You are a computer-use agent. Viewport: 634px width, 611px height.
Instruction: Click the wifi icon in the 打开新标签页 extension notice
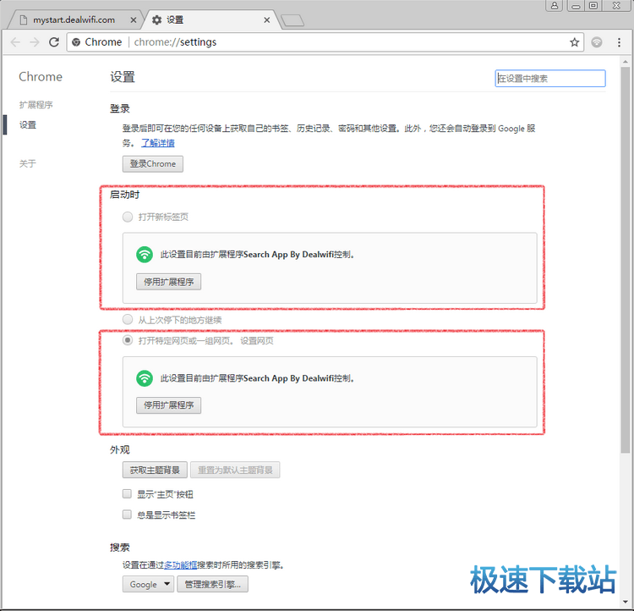pyautogui.click(x=145, y=255)
